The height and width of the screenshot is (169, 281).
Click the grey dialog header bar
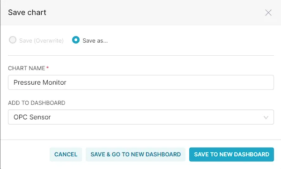click(x=141, y=13)
